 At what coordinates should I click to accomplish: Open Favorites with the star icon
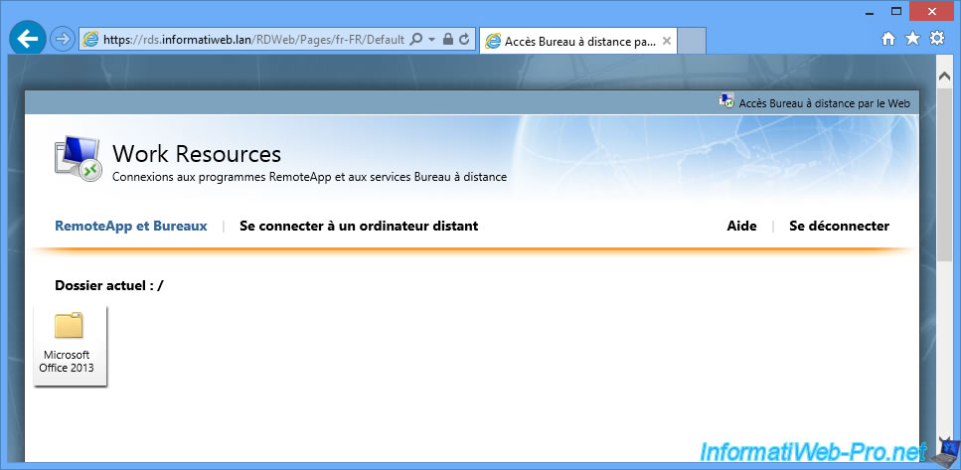[x=912, y=39]
